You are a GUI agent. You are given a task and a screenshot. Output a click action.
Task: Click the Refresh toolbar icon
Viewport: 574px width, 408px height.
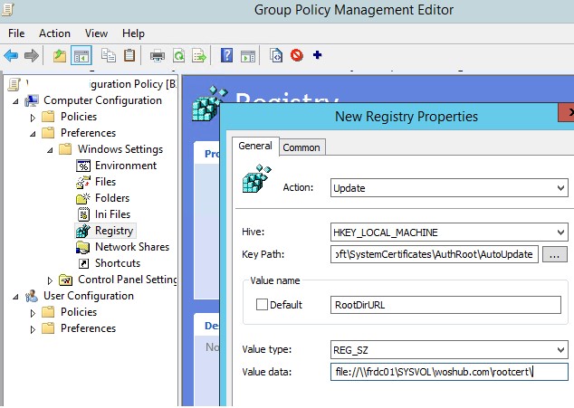(x=178, y=56)
